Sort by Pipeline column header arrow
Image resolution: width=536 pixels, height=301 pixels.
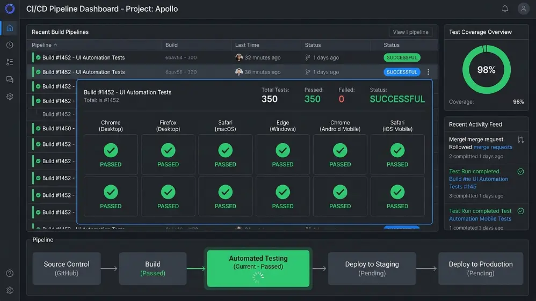(x=55, y=45)
